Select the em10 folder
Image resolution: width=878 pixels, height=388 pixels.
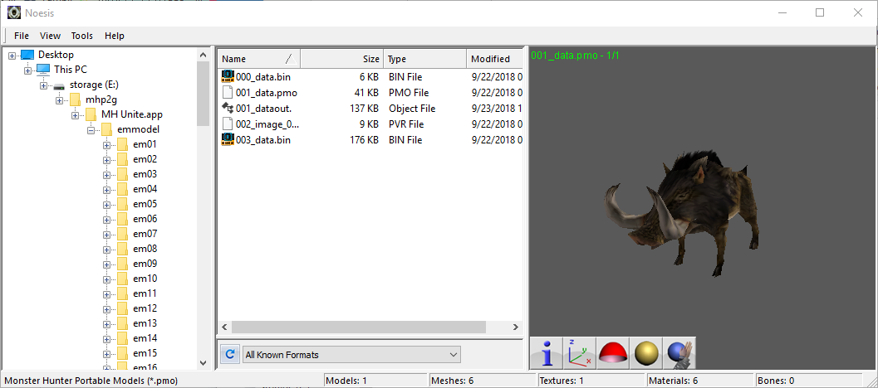coord(145,279)
